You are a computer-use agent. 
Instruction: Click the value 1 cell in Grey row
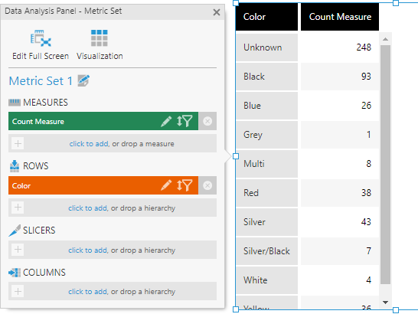pyautogui.click(x=340, y=135)
